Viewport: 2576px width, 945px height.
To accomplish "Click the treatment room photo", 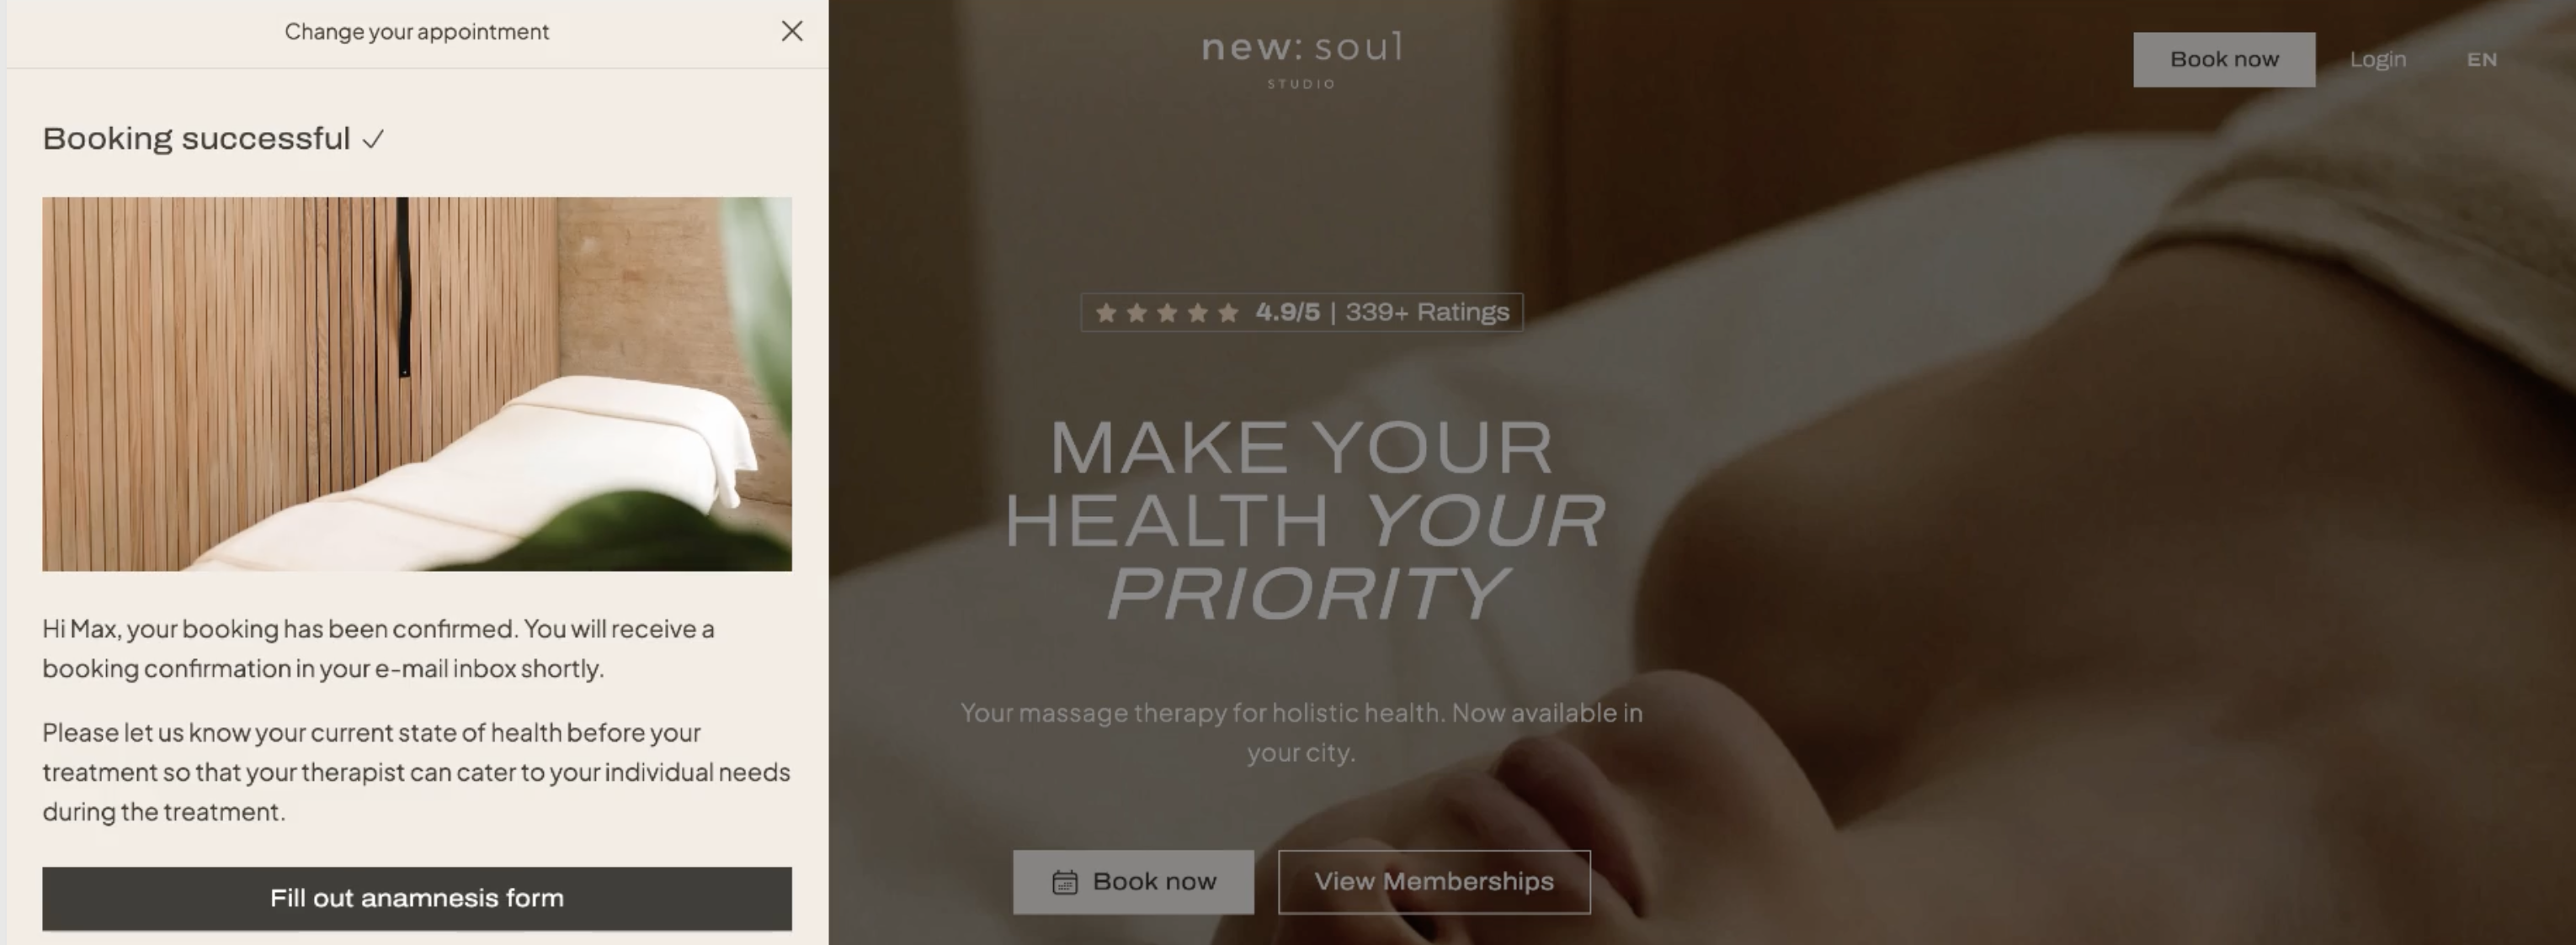I will click(417, 383).
